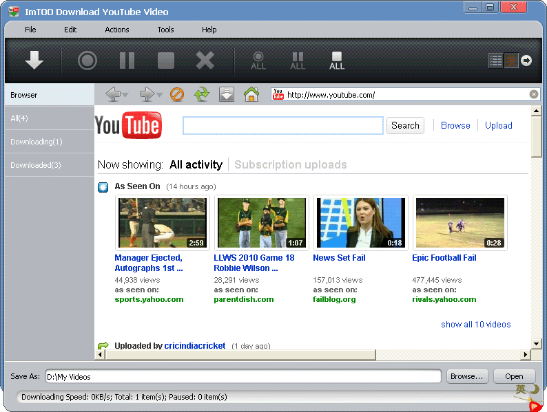Click the YouTube Search button

click(x=405, y=125)
